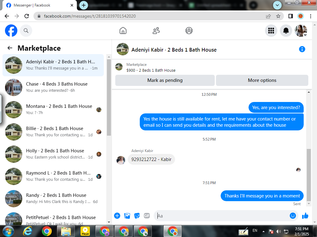
Task: Click the Yes, are you interested? bubble
Action: tap(276, 108)
